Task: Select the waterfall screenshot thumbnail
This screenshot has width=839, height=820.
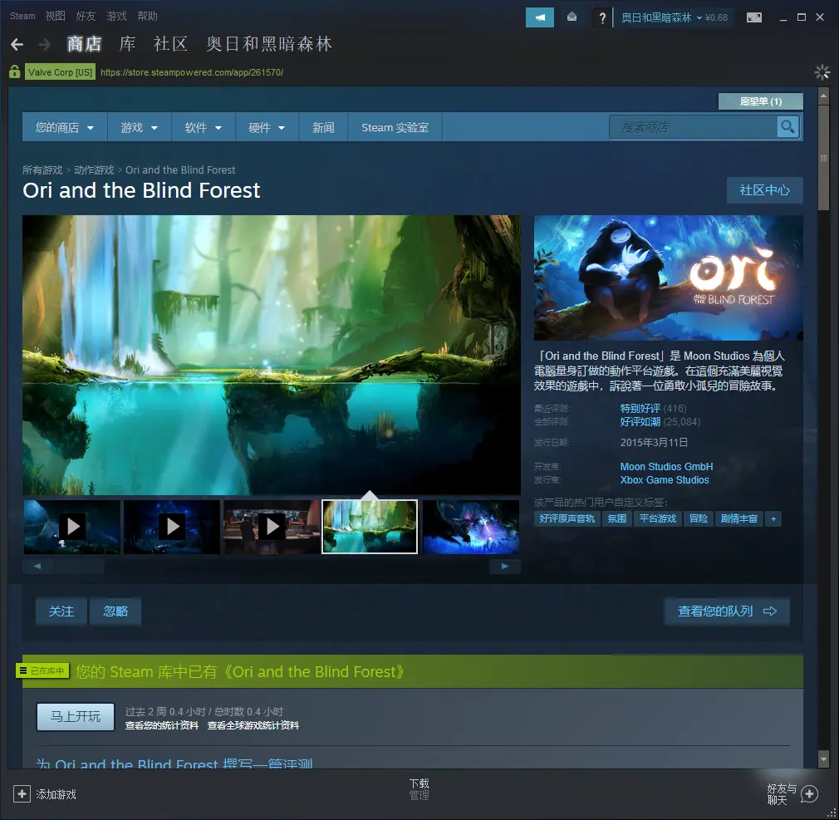Action: (x=370, y=527)
